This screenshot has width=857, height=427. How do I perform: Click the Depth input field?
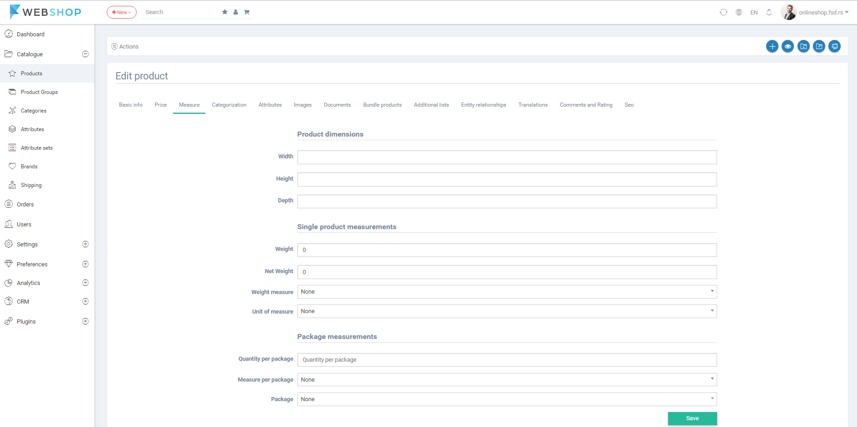[x=507, y=201]
